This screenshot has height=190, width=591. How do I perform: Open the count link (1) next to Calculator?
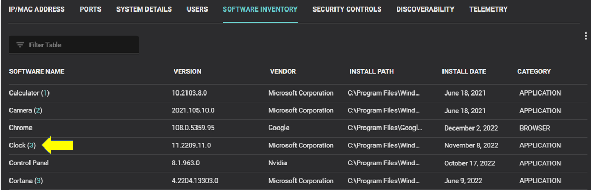[45, 93]
